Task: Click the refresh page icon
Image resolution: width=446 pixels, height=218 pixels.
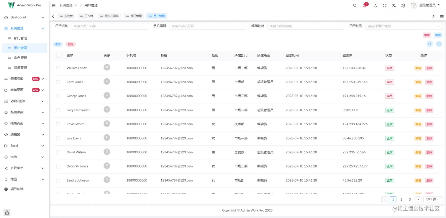Action: pos(375,6)
